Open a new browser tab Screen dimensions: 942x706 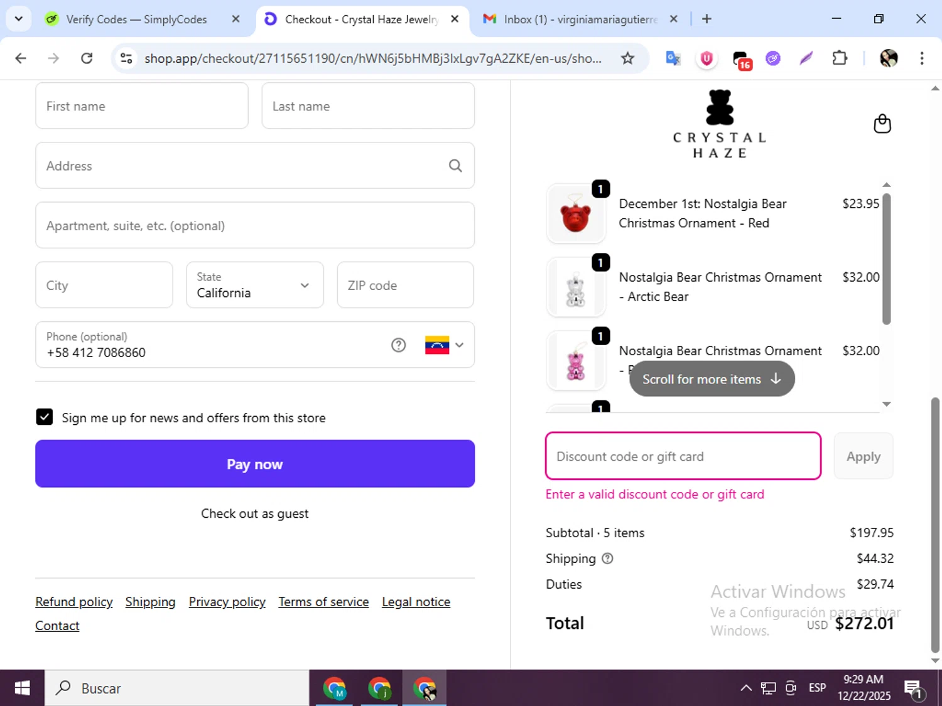706,19
